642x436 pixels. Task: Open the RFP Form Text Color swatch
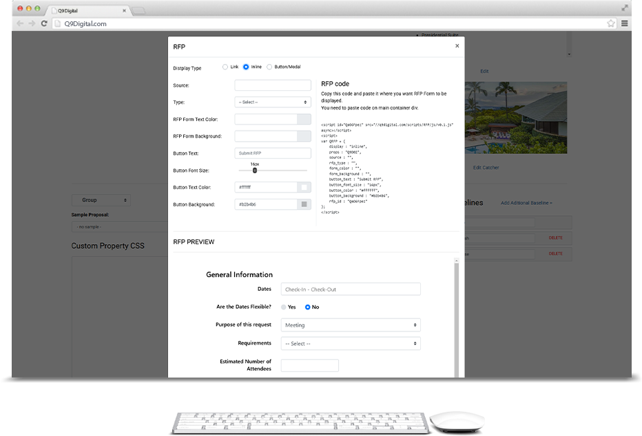[304, 120]
